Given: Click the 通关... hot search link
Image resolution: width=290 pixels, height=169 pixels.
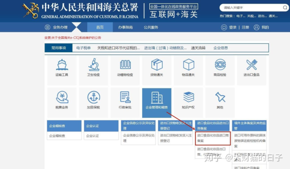Looking at the screenshot, I should [x=273, y=16].
